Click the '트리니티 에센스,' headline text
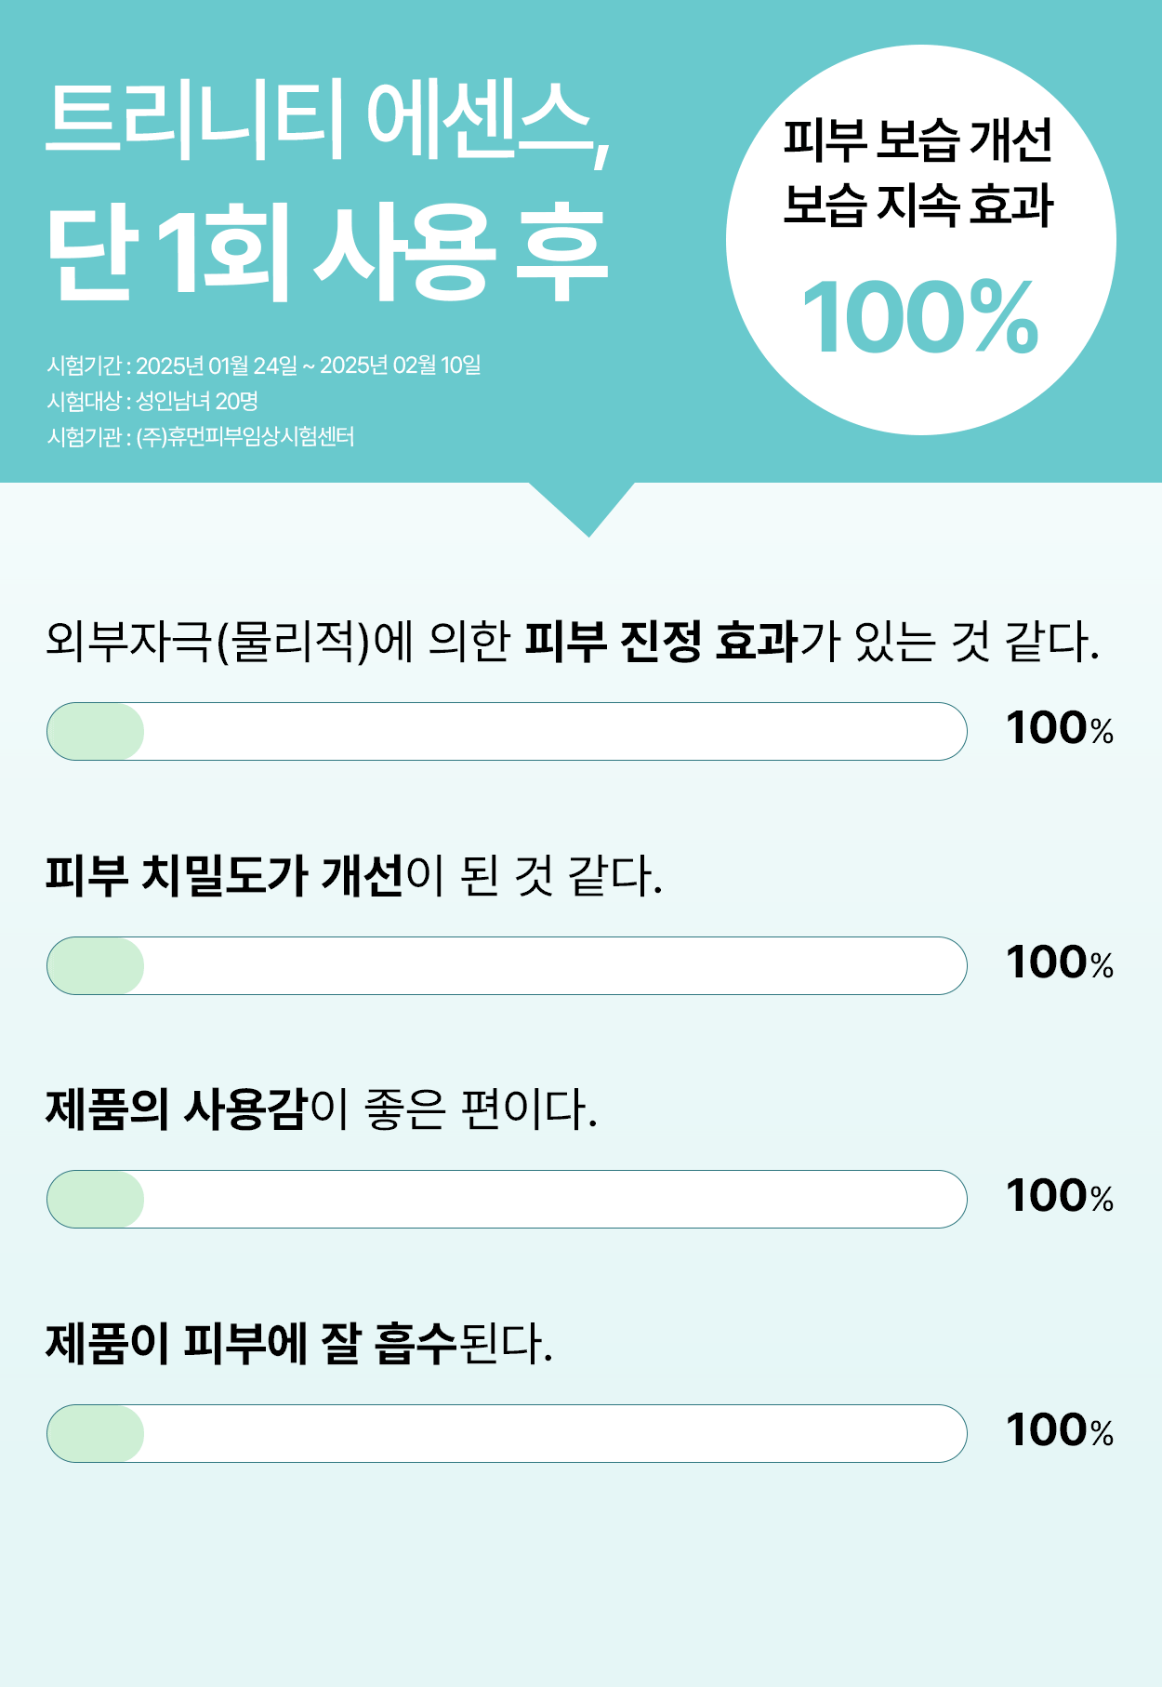1162x1687 pixels. pos(328,122)
